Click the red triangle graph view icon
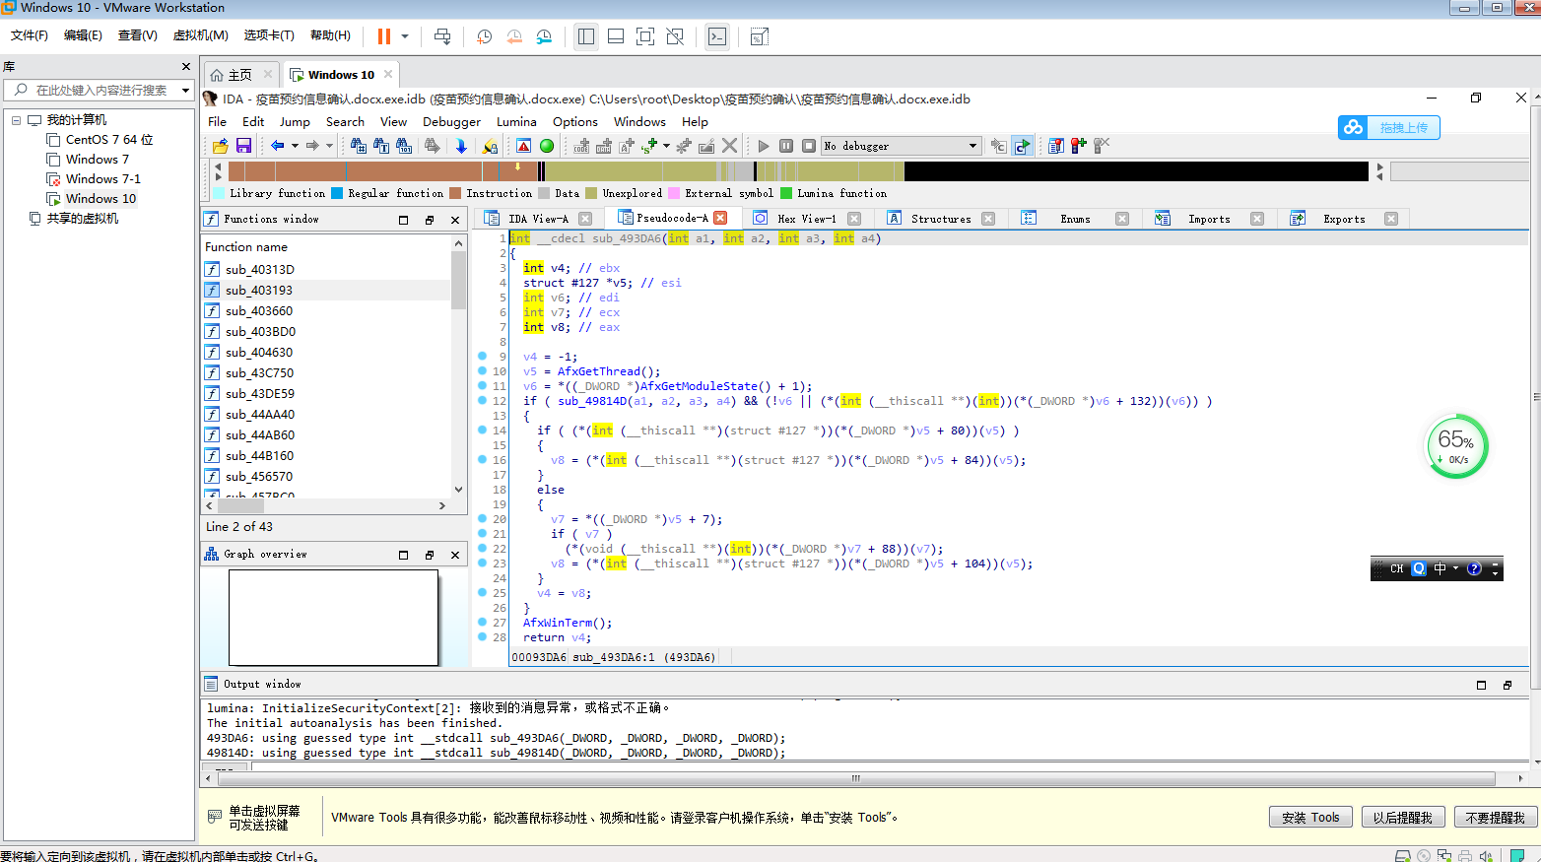Viewport: 1541px width, 862px height. 523,146
